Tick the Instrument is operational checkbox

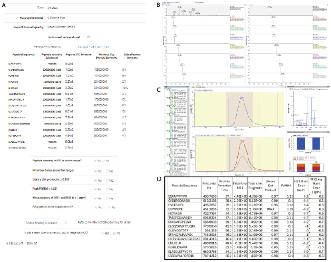pos(89,37)
